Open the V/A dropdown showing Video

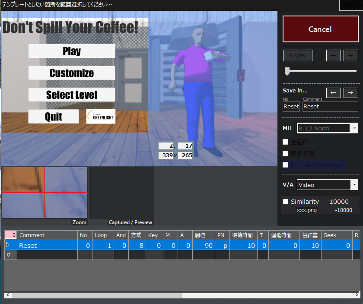tap(328, 185)
